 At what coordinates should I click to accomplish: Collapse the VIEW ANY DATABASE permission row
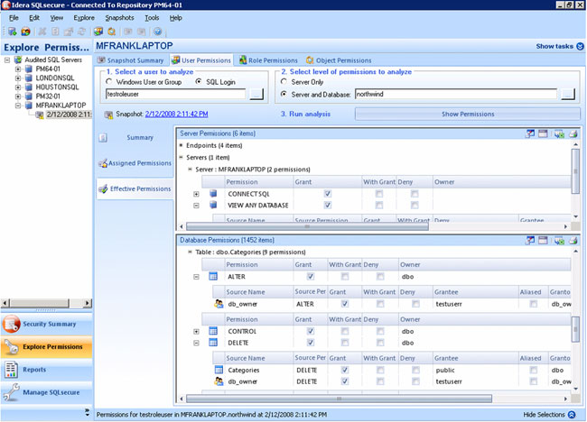pos(196,206)
